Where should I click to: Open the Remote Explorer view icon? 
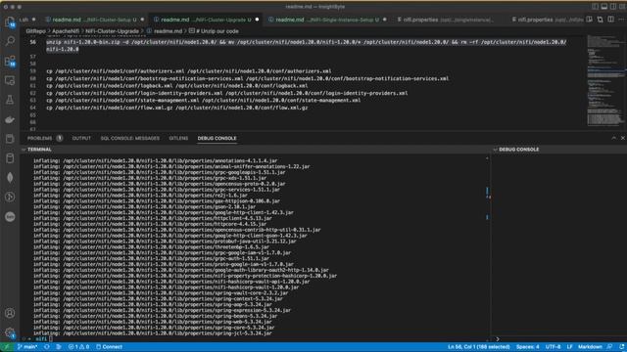pos(10,80)
